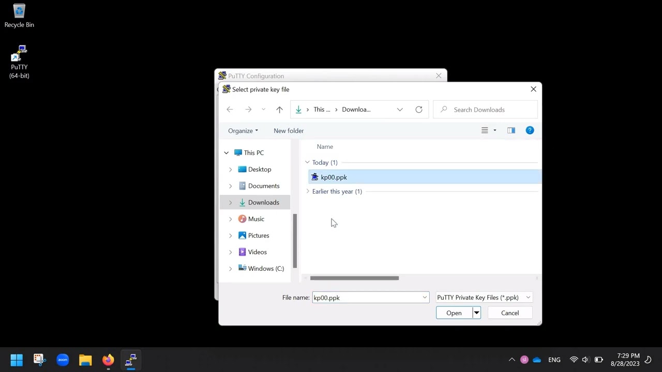Focus the Search Downloads field

pyautogui.click(x=485, y=110)
